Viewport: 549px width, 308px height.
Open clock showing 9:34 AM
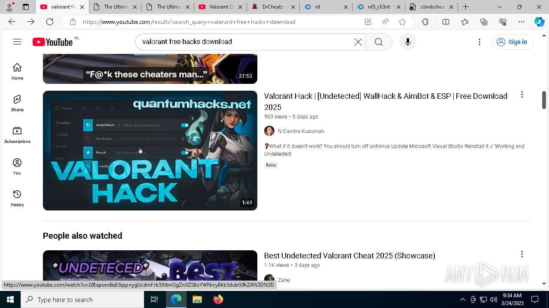(x=513, y=299)
